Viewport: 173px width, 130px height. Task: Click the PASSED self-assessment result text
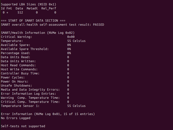click(x=98, y=25)
